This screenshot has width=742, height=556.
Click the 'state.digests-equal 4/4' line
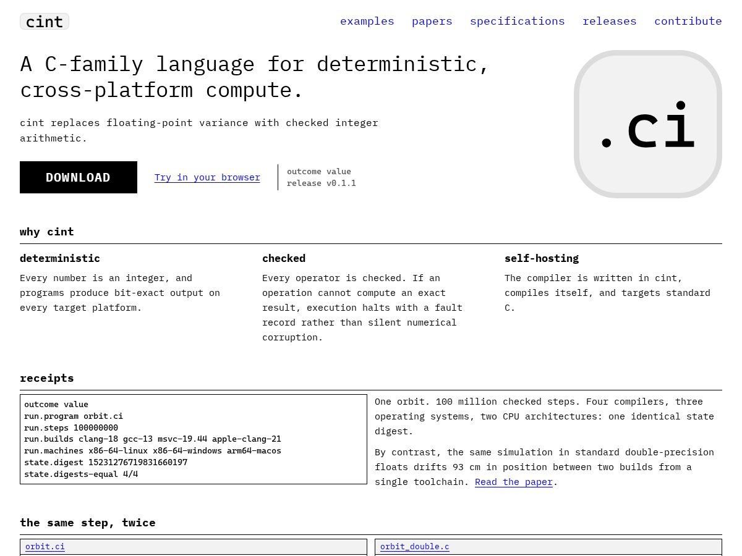pos(81,474)
